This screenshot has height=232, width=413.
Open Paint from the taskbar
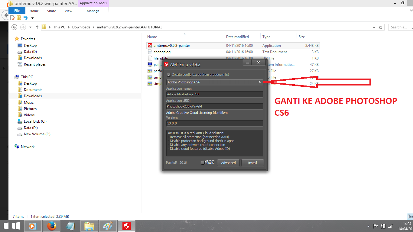pos(108,226)
